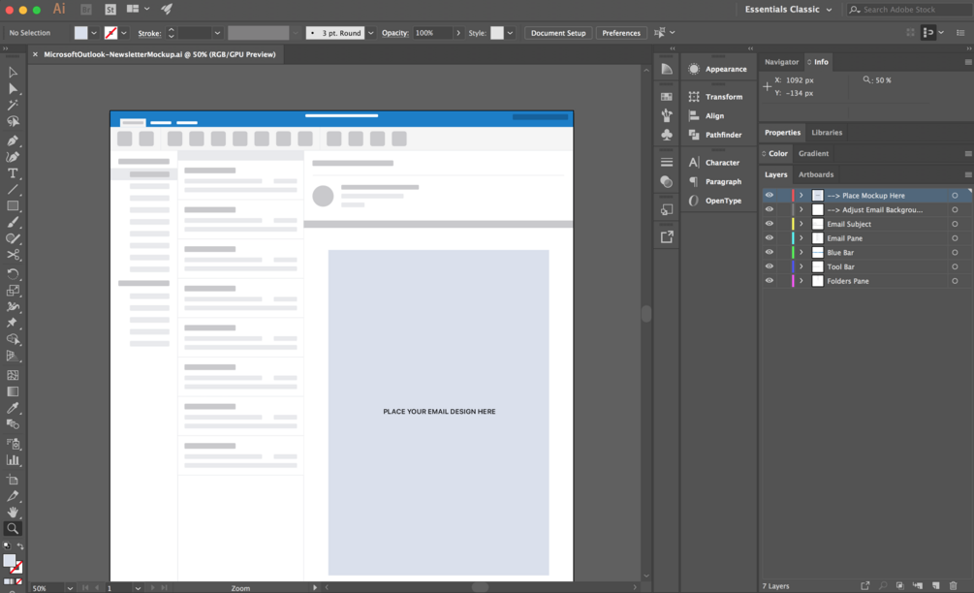Select the Scale tool
974x593 pixels.
point(13,290)
